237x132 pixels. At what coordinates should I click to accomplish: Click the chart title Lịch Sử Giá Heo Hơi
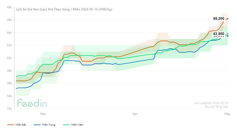point(64,9)
